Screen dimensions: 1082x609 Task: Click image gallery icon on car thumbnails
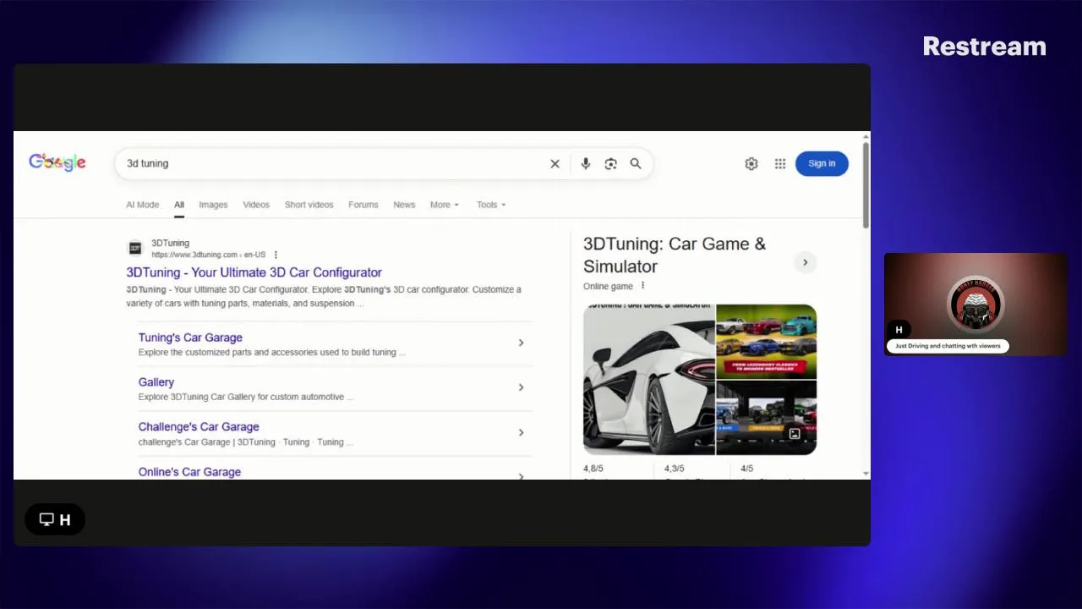point(795,434)
